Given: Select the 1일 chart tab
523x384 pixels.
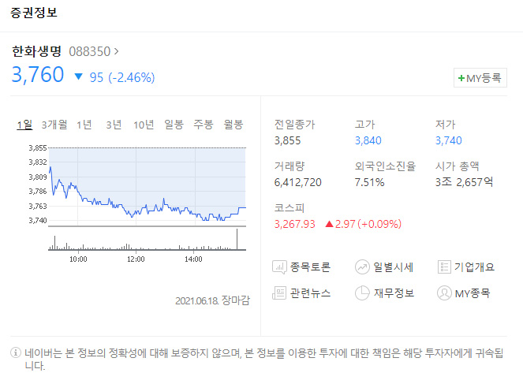Looking at the screenshot, I should pos(24,125).
